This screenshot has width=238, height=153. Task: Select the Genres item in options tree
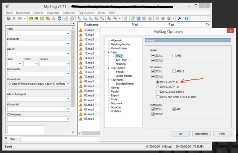pos(115,88)
